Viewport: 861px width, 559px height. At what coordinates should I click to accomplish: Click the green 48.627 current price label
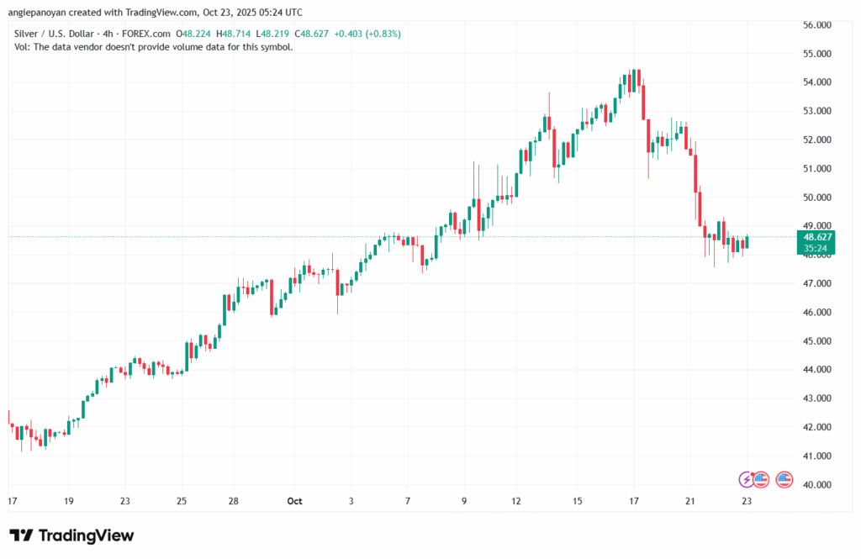tap(818, 237)
